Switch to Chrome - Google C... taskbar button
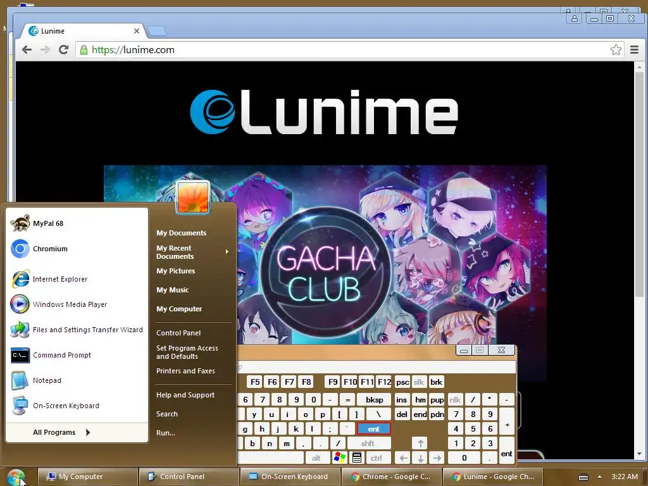This screenshot has width=648, height=486. point(391,477)
